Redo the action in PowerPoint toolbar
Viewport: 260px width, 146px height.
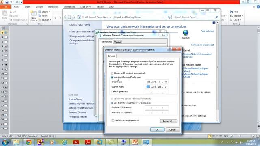tap(17, 2)
